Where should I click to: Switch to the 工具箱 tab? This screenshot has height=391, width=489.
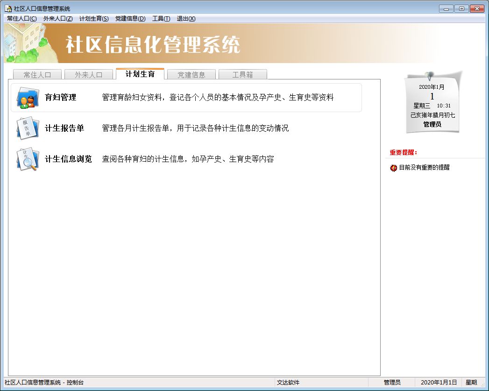pyautogui.click(x=242, y=75)
